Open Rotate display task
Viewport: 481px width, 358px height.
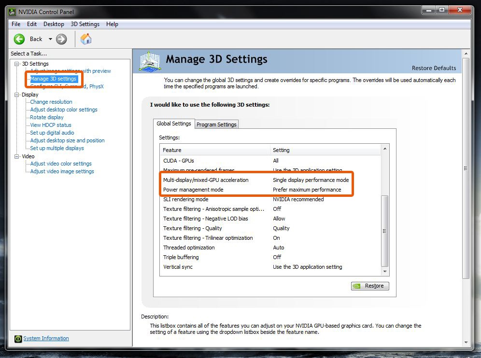47,117
